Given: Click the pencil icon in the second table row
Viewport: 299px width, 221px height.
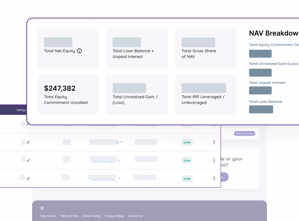Looking at the screenshot, I should pyautogui.click(x=28, y=142).
